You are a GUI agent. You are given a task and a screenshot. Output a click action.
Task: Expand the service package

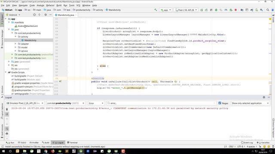[15, 51]
